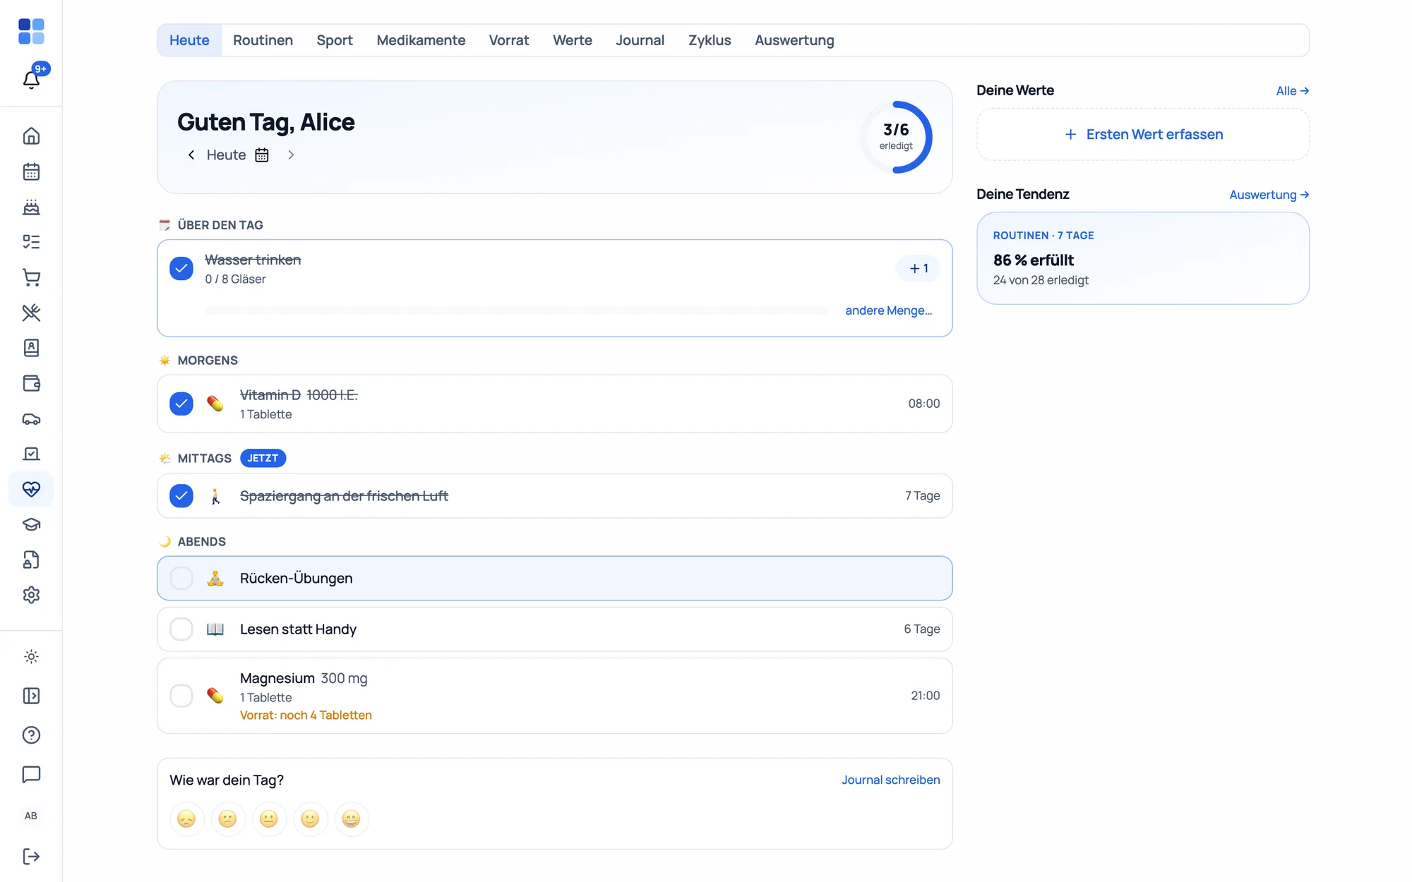Switch to the Routinen tab

coord(263,40)
